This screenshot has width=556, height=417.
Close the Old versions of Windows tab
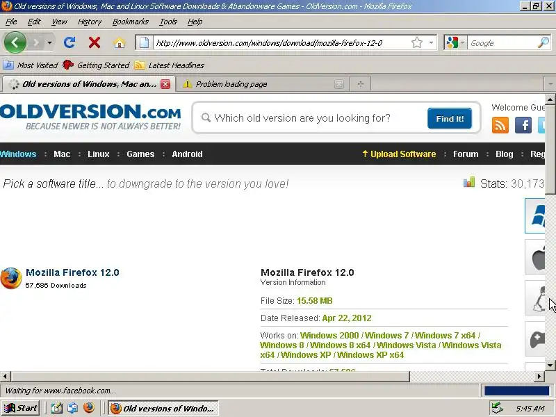[x=165, y=84]
